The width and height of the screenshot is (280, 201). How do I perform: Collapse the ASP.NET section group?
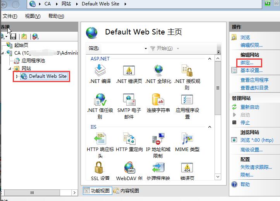click(210, 59)
